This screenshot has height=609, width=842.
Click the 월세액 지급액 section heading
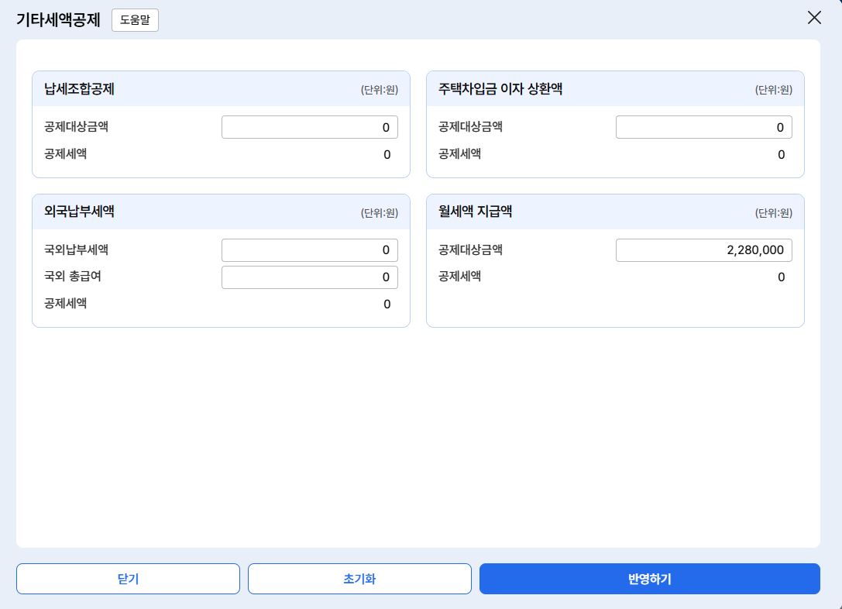(x=475, y=212)
